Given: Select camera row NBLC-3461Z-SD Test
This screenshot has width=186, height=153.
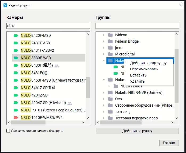Looking at the screenshot, I should [49, 88].
